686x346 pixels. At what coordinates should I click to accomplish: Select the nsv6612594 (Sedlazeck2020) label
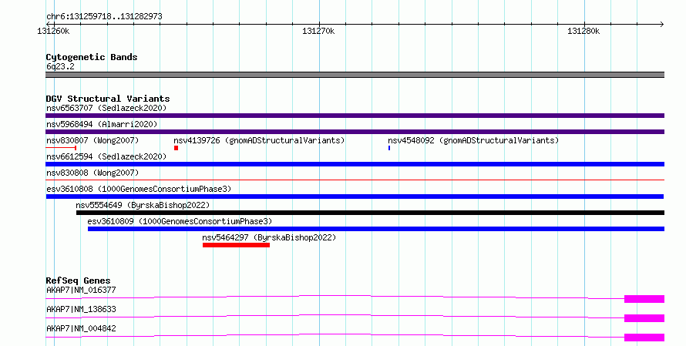click(x=106, y=156)
